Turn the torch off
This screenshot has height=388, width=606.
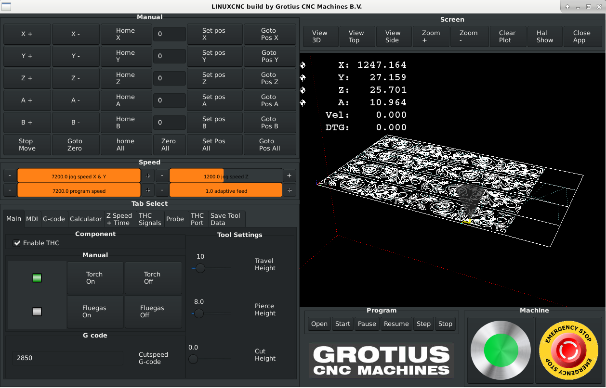(153, 278)
